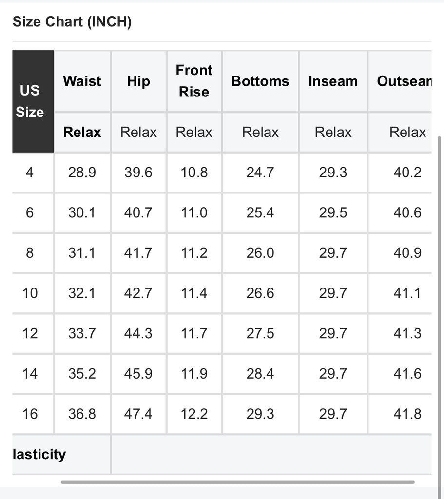The image size is (444, 499).
Task: Click front rise value 11.0
Action: point(194,213)
